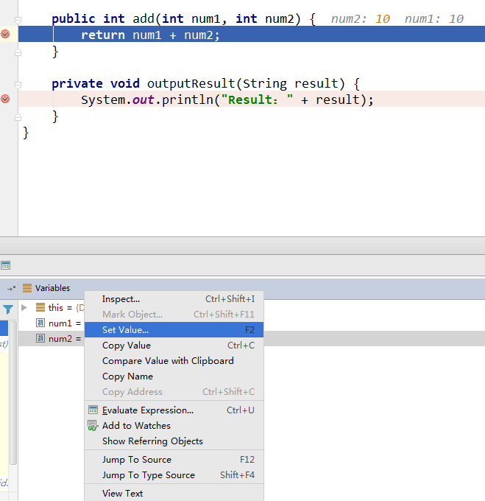485x501 pixels.
Task: Select Jump To Type Source
Action: pos(174,475)
